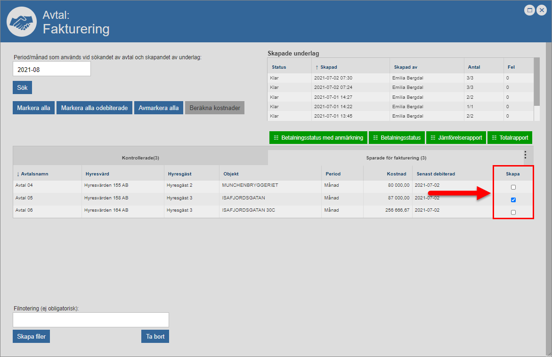Select the Sparade för fakturering (3) tab
Viewport: 552px width, 357px height.
(396, 158)
